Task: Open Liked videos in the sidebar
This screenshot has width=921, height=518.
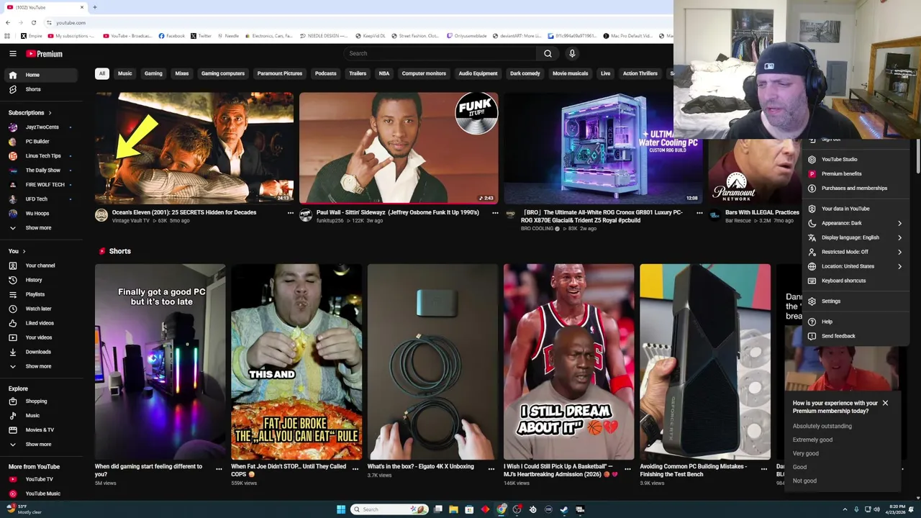Action: 40,323
